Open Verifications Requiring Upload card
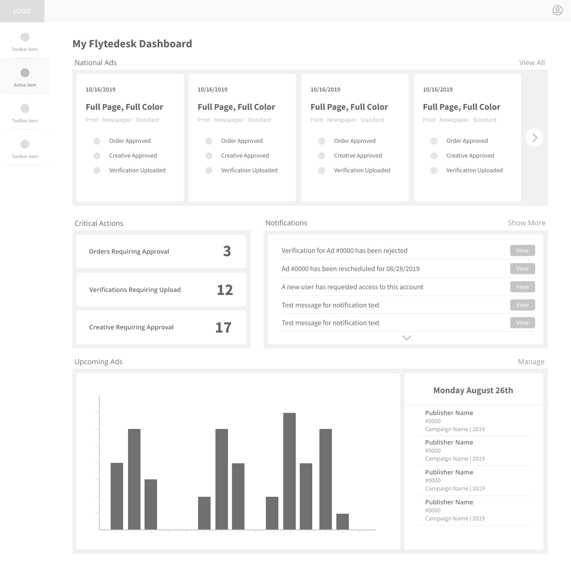This screenshot has width=571, height=578. 161,289
